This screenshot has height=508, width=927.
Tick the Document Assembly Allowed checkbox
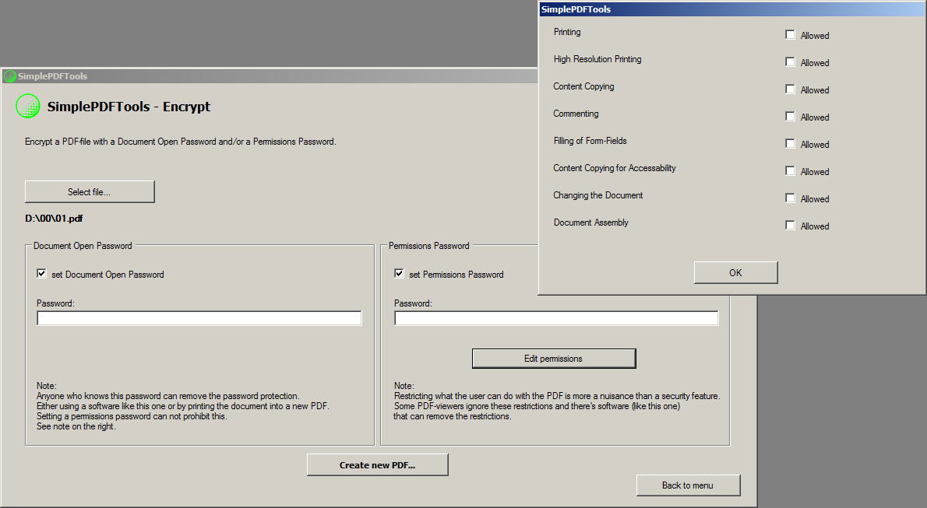790,225
